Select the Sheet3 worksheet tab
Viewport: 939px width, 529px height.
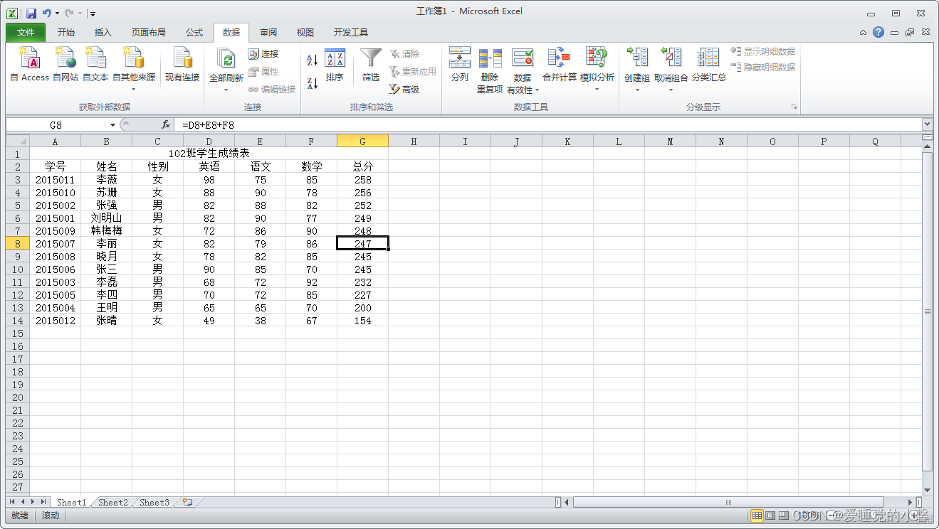154,502
